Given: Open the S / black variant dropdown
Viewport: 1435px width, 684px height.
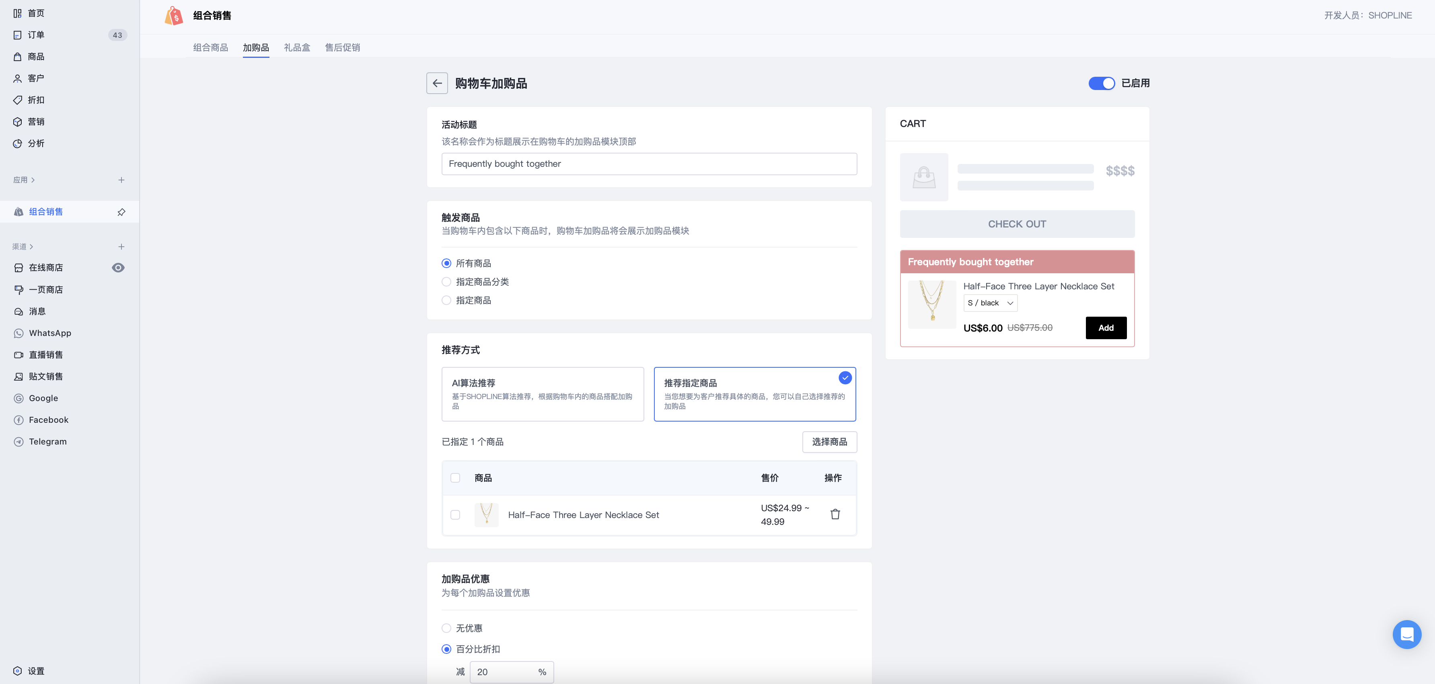Looking at the screenshot, I should click(x=990, y=303).
